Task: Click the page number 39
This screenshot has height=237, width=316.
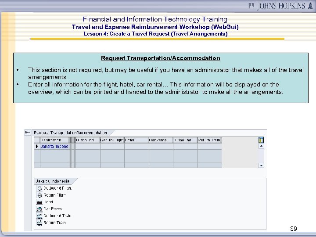Action: click(x=294, y=229)
